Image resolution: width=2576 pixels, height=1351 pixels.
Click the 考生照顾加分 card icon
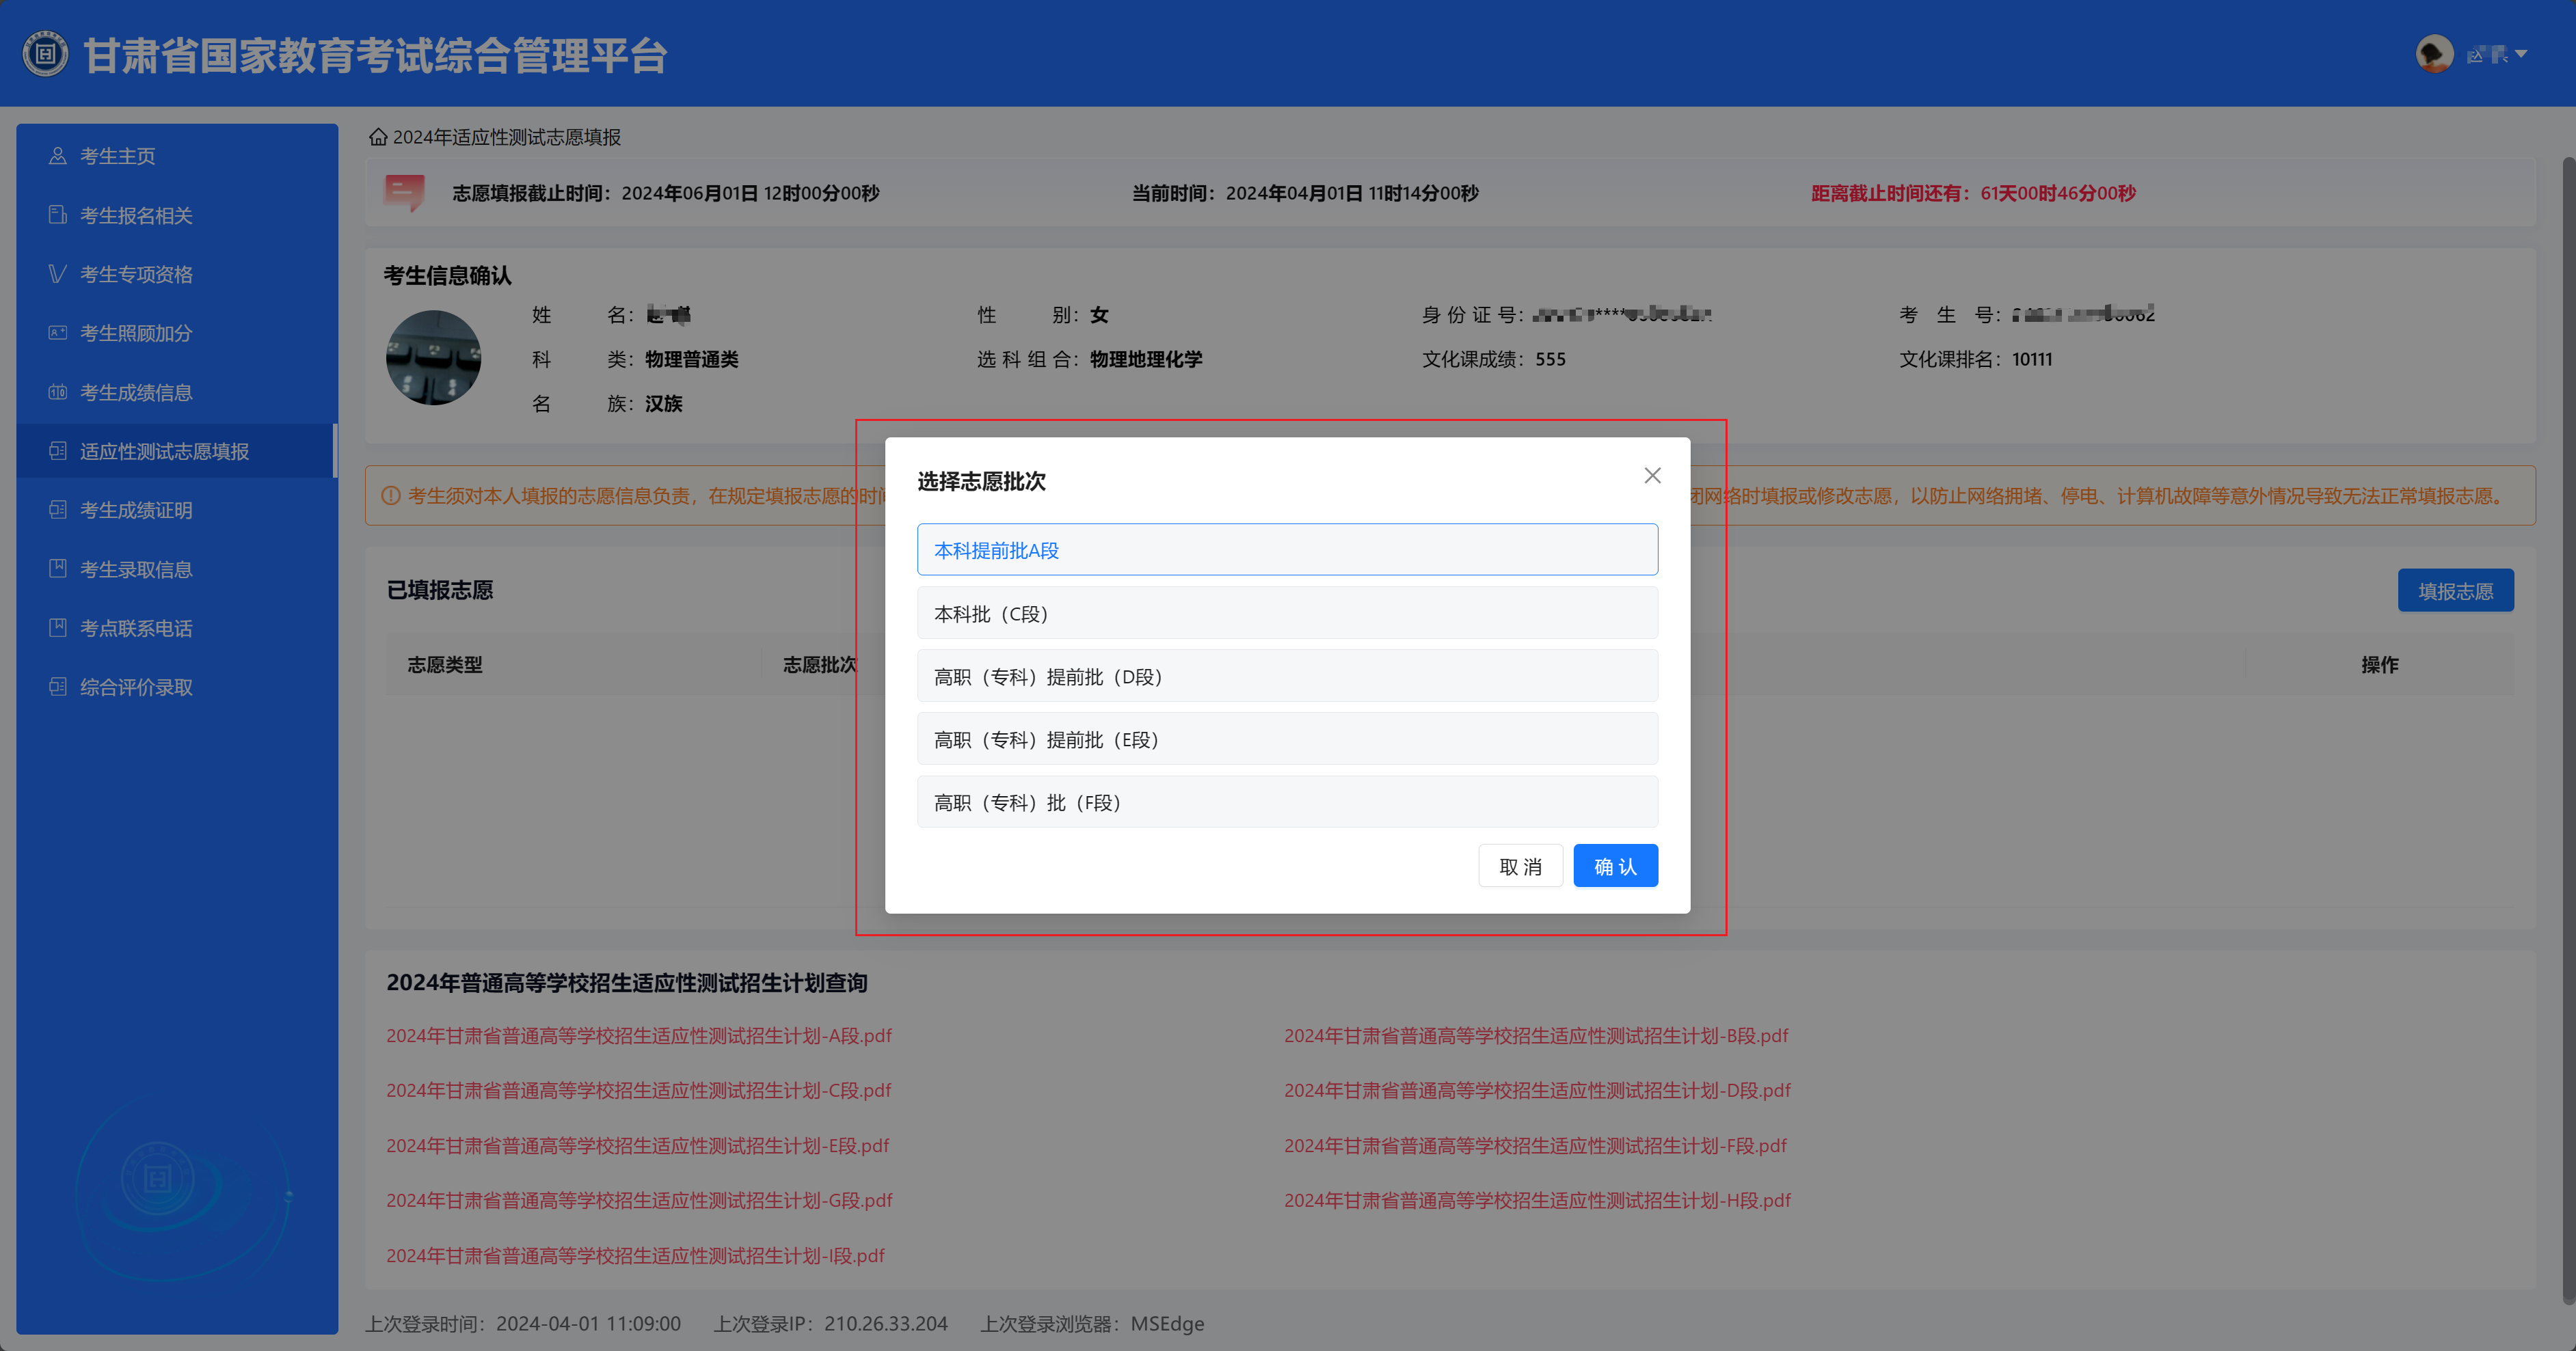click(x=58, y=333)
